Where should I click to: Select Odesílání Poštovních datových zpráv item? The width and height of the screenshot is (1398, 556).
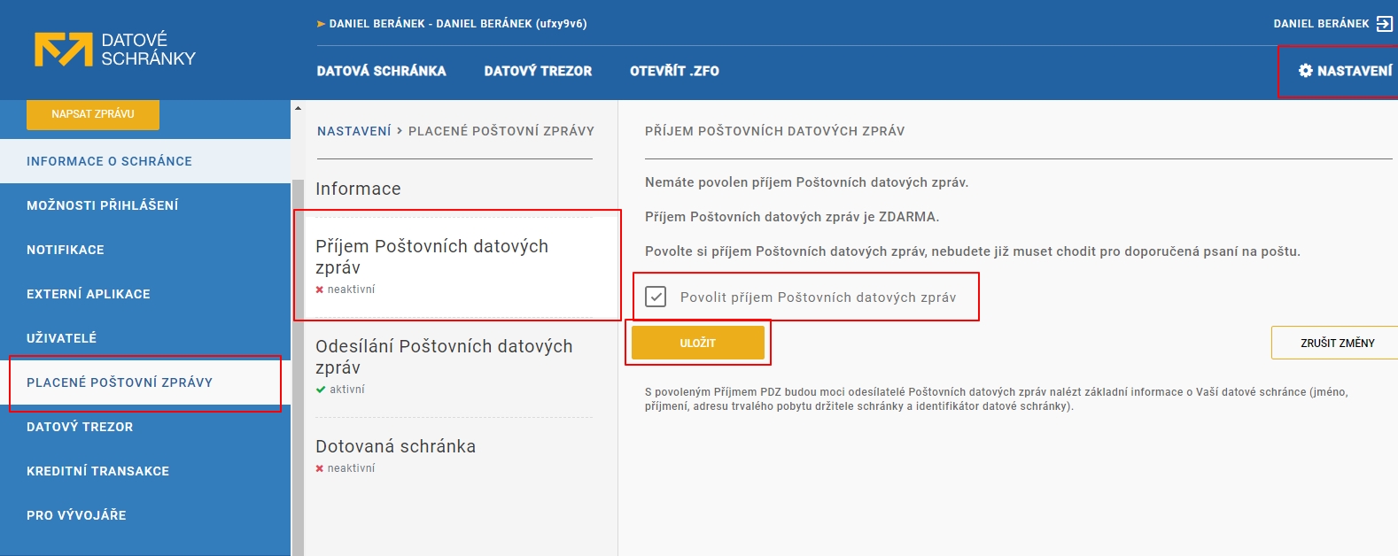[444, 356]
